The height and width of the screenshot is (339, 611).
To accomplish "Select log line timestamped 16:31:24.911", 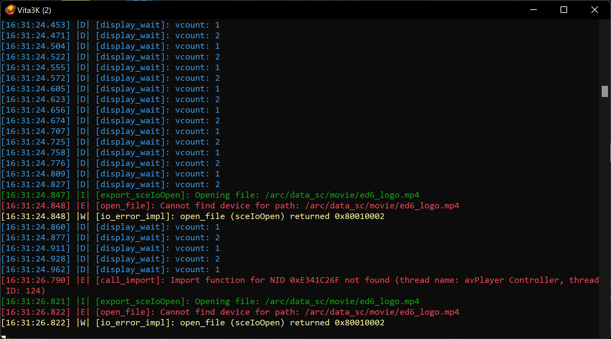I will point(111,248).
